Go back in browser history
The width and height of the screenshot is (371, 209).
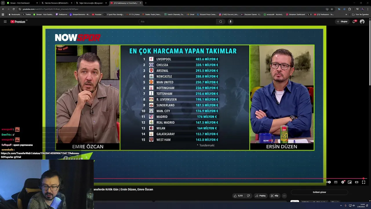click(x=3, y=9)
